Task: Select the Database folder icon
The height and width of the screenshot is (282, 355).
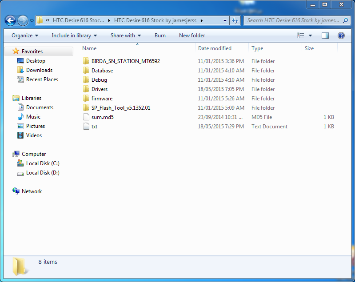Action: [x=86, y=70]
